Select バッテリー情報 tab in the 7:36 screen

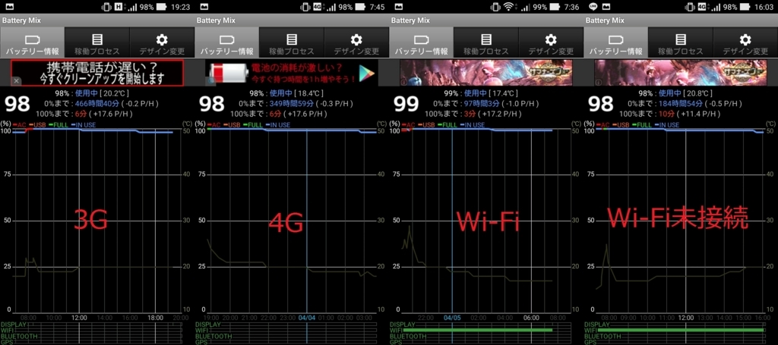pyautogui.click(x=421, y=42)
